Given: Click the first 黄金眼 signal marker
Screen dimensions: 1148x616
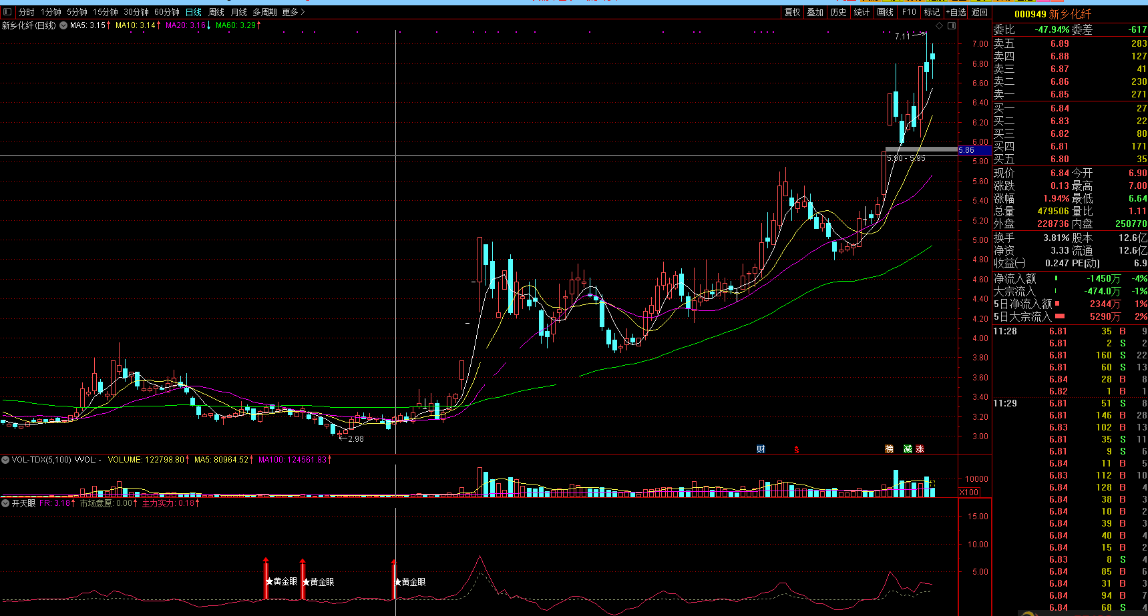Looking at the screenshot, I should (282, 582).
